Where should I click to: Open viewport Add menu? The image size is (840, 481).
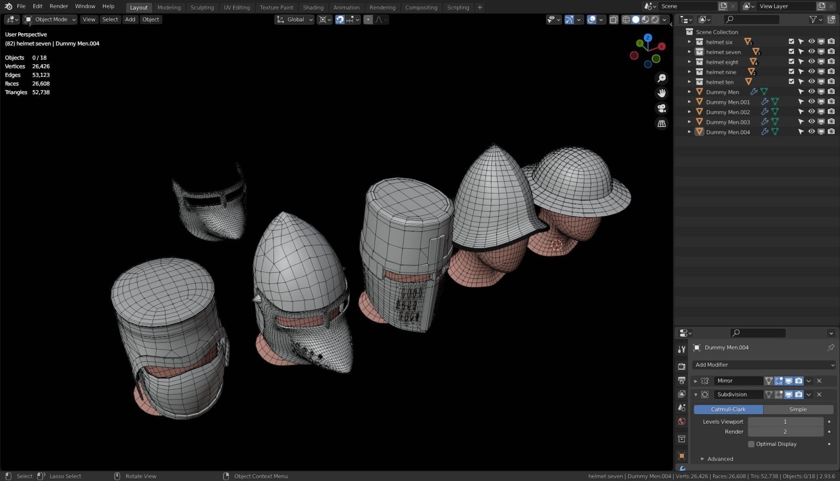130,20
